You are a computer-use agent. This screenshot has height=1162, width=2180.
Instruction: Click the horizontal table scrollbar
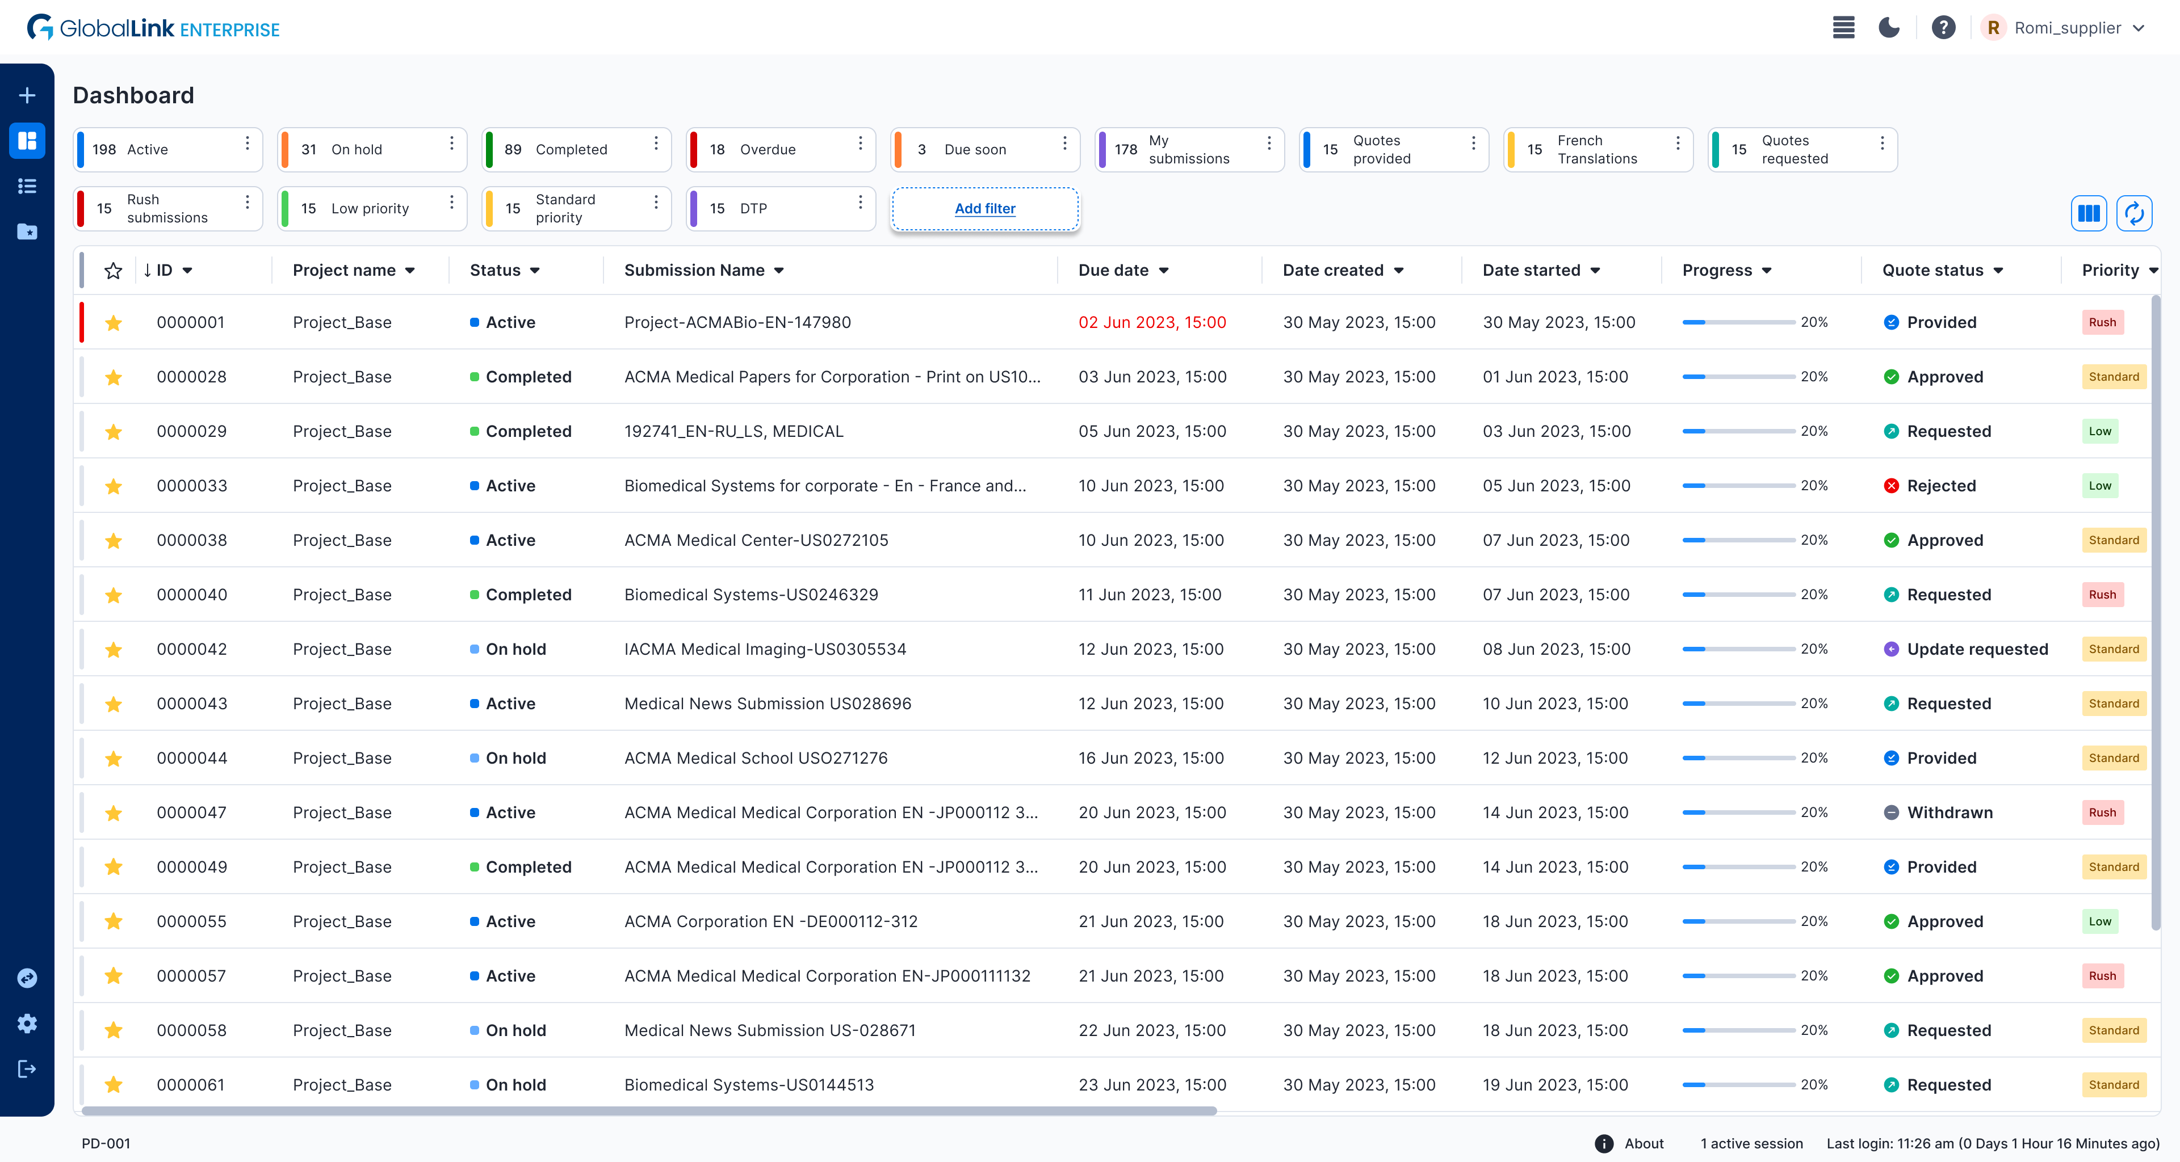click(649, 1112)
